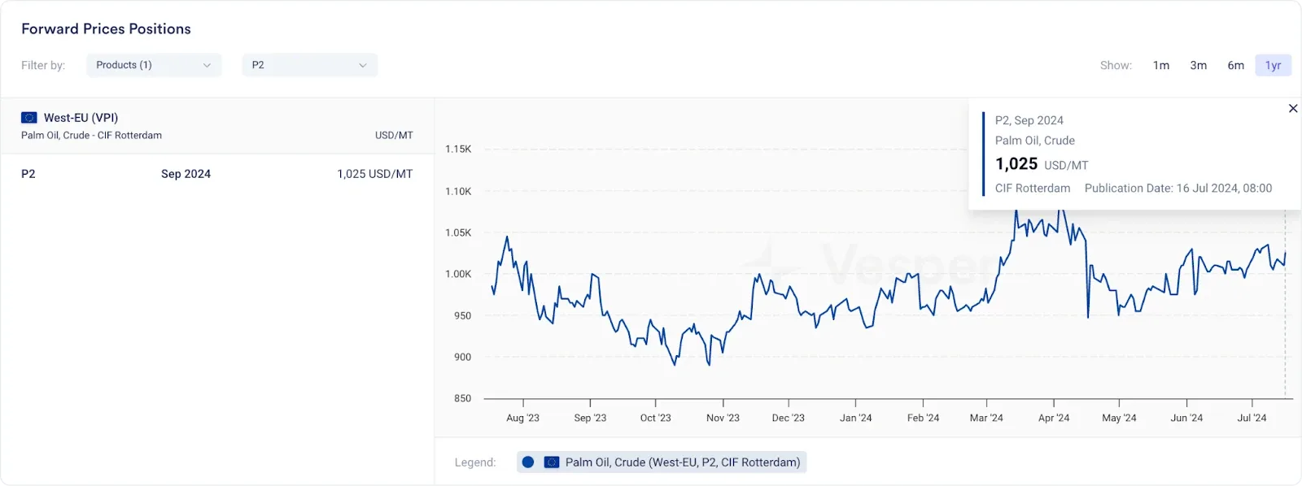
Task: Click the blue legend color dot
Action: pyautogui.click(x=528, y=462)
